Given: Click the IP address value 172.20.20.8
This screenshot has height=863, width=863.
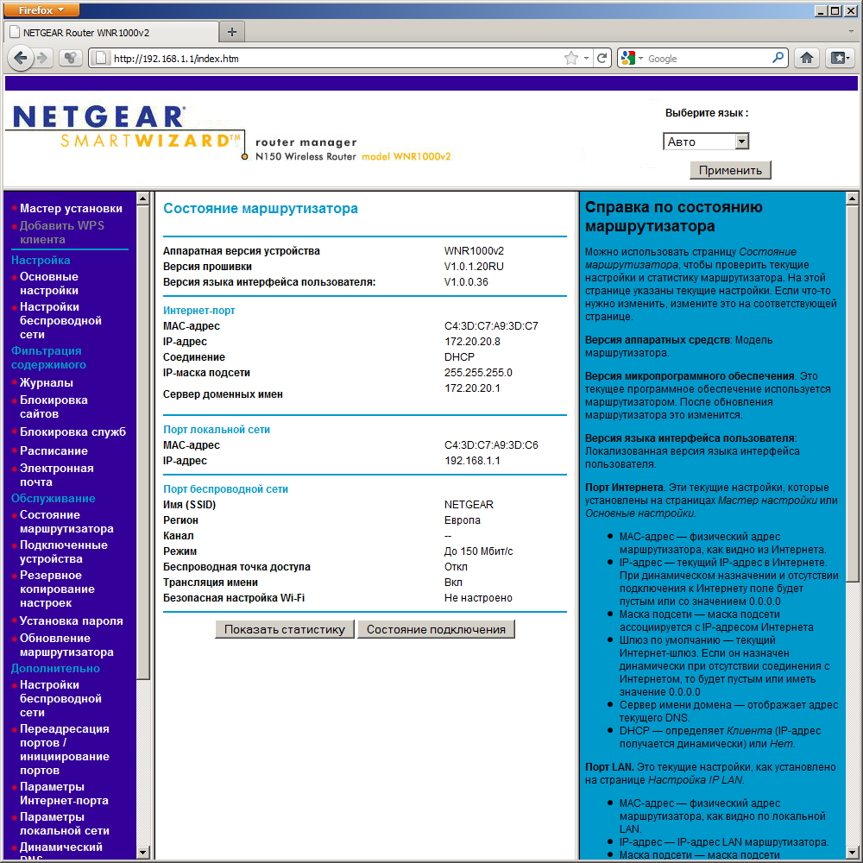Looking at the screenshot, I should click(x=472, y=341).
